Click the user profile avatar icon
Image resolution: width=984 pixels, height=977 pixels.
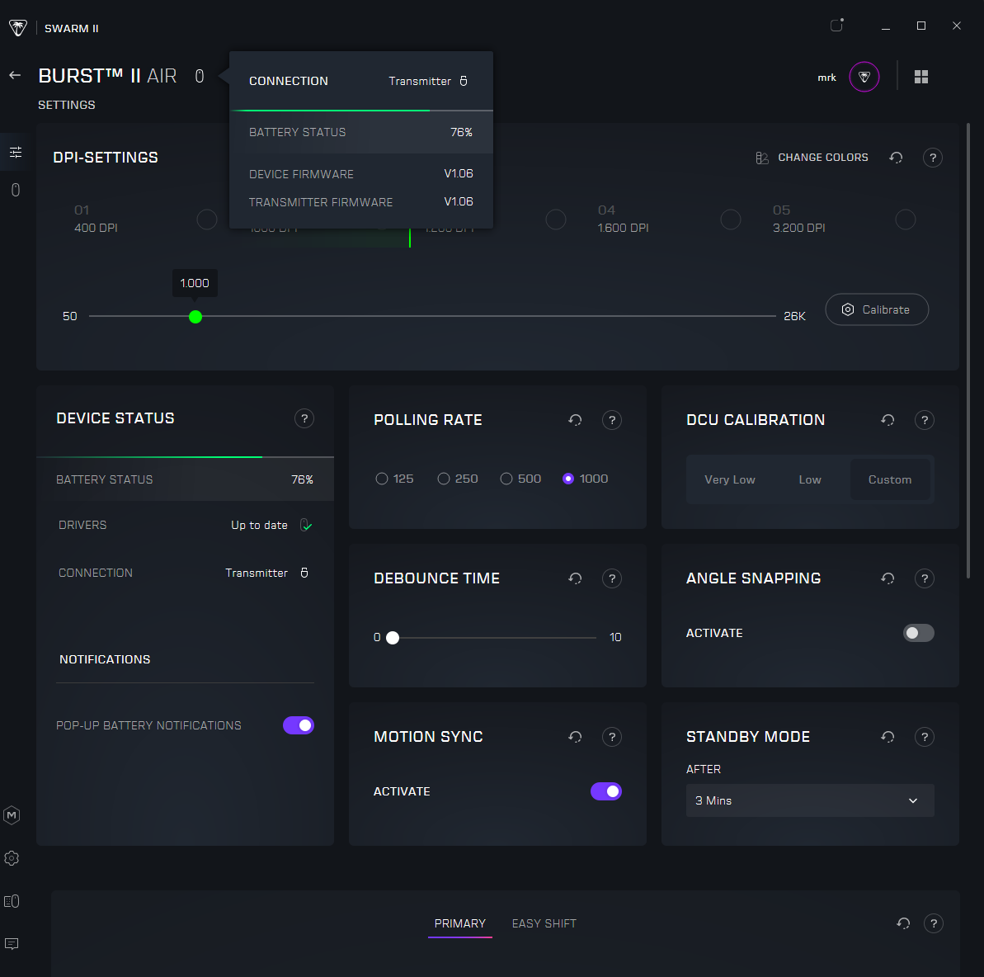[864, 77]
